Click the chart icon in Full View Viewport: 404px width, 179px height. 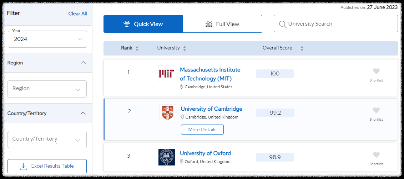[209, 24]
